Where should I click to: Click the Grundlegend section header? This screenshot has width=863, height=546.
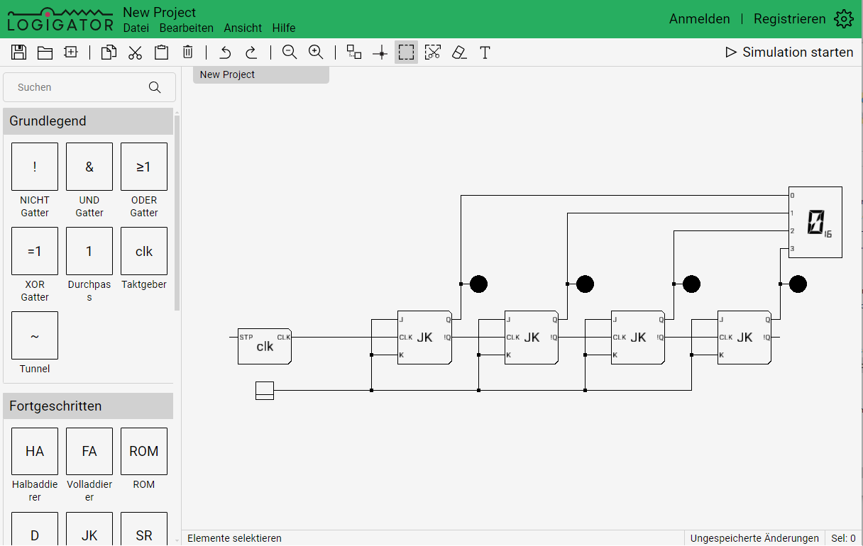pyautogui.click(x=88, y=121)
